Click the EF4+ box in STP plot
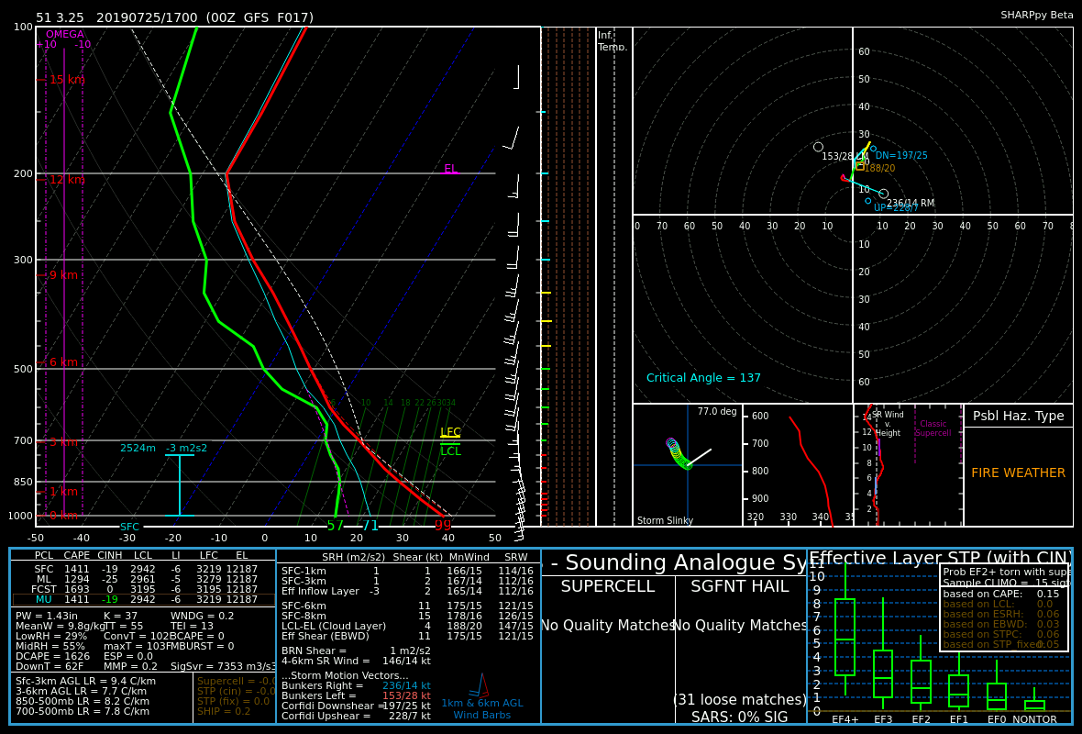 pos(845,637)
